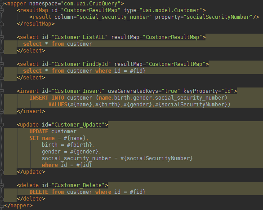Collapse the resultMap opening tag fold marker
The width and height of the screenshot is (263, 210).
(x=2, y=11)
